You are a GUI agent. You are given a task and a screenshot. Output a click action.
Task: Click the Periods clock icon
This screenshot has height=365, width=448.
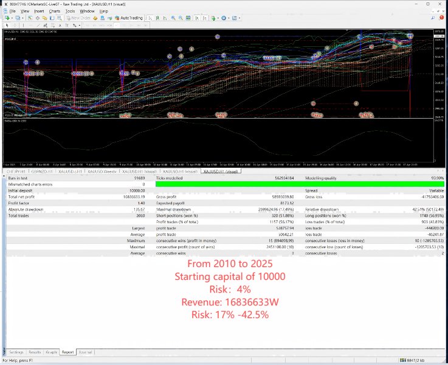click(x=224, y=18)
